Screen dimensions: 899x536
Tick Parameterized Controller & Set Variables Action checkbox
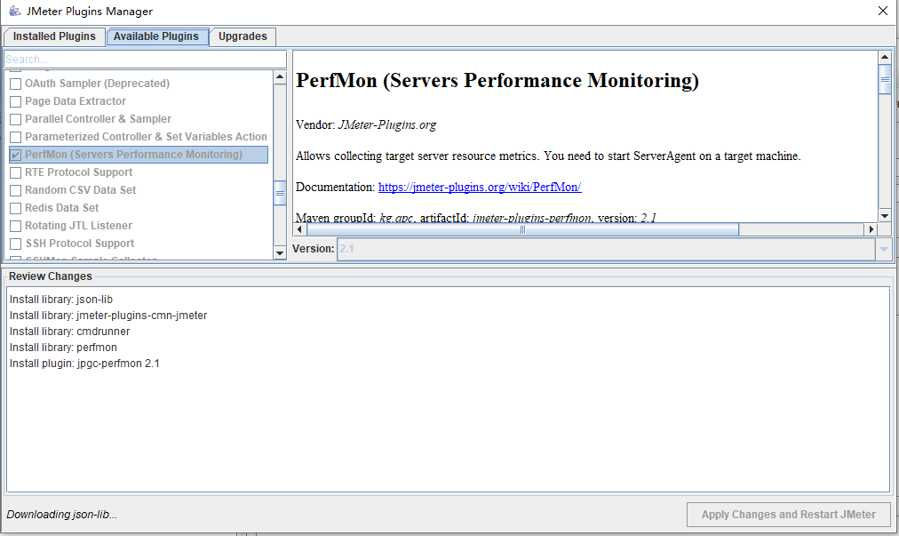(x=15, y=137)
